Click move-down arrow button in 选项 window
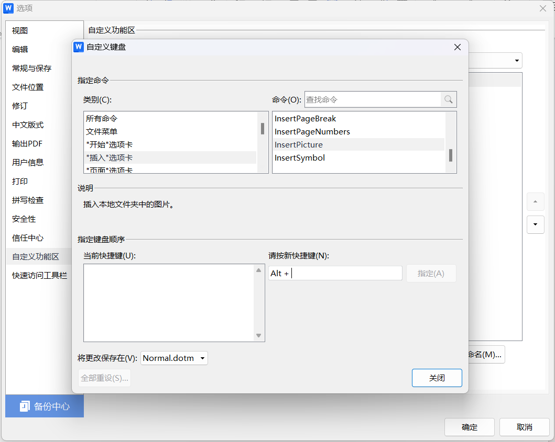555x442 pixels. [x=535, y=225]
